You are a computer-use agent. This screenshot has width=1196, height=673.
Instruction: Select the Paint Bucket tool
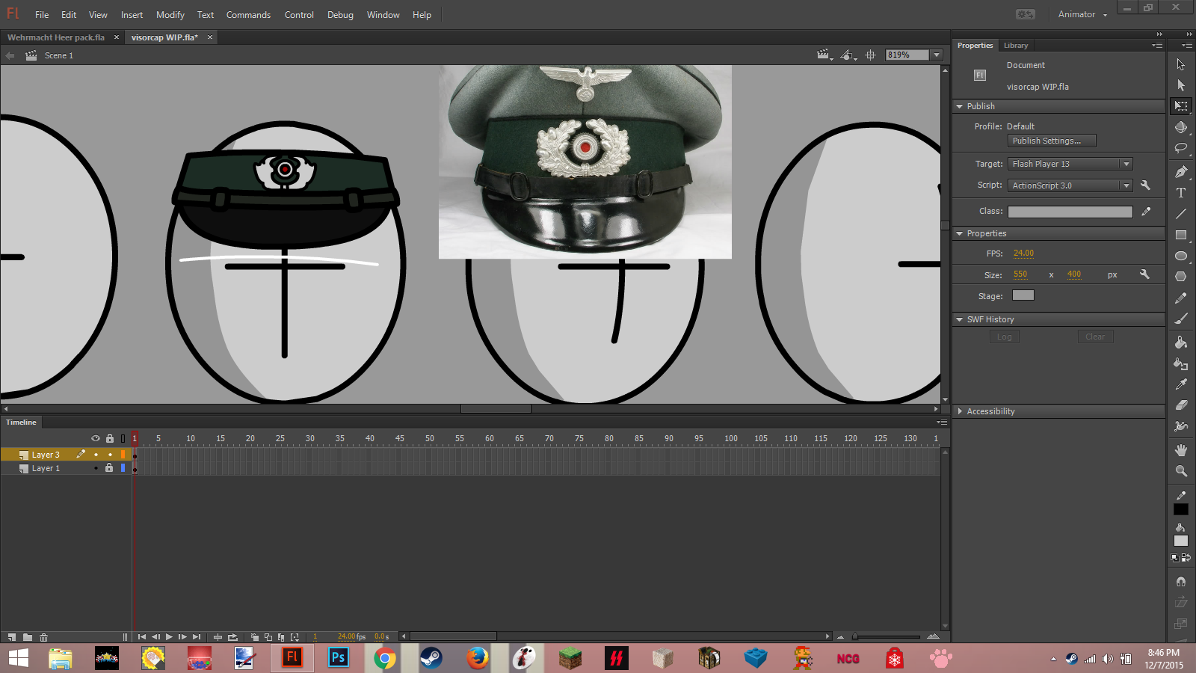click(1181, 342)
